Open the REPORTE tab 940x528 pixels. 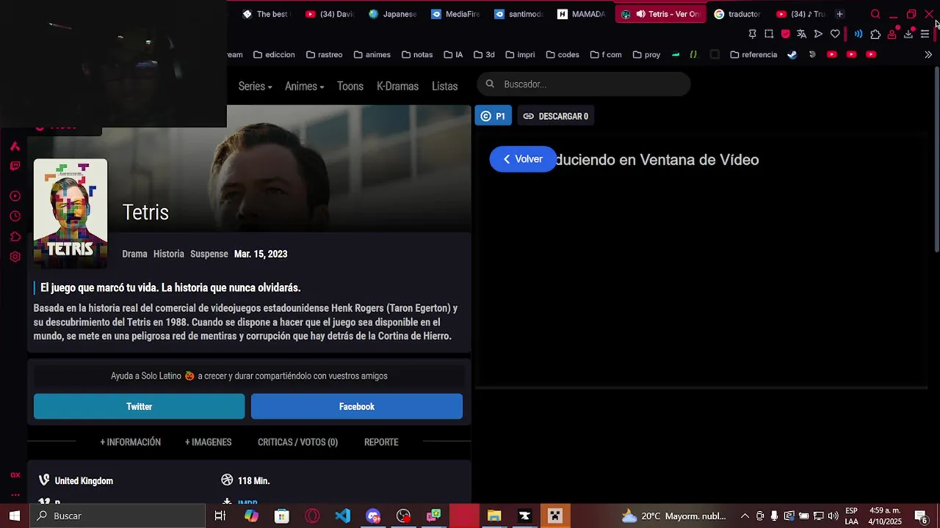click(x=381, y=442)
